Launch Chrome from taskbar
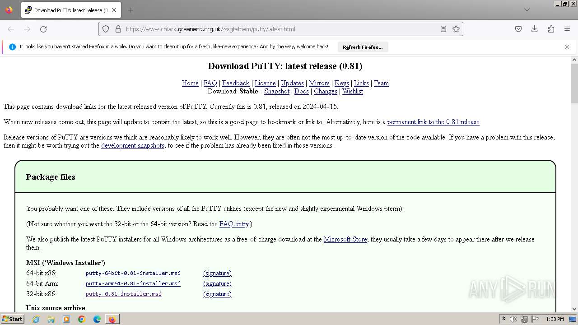The height and width of the screenshot is (325, 578). pyautogui.click(x=82, y=319)
